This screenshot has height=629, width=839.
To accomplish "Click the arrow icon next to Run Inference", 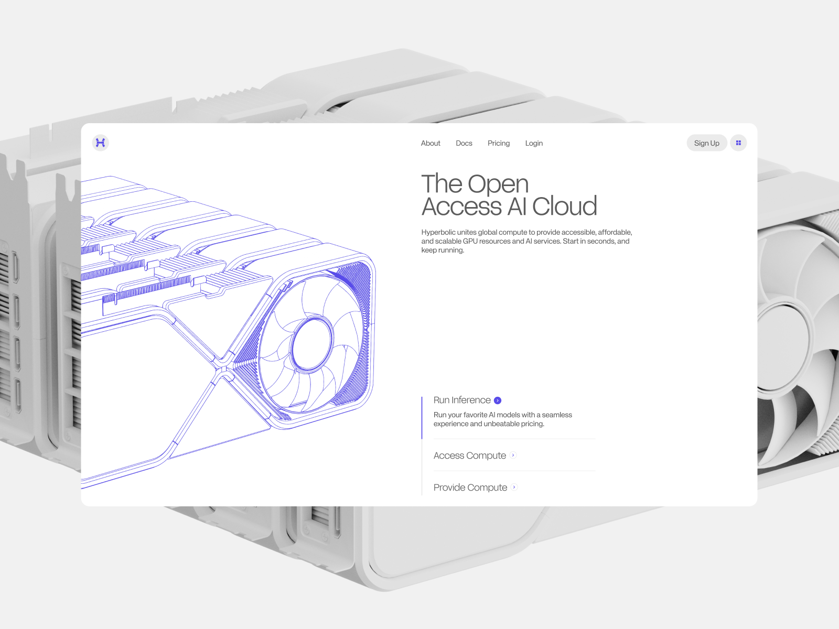I will pyautogui.click(x=498, y=400).
